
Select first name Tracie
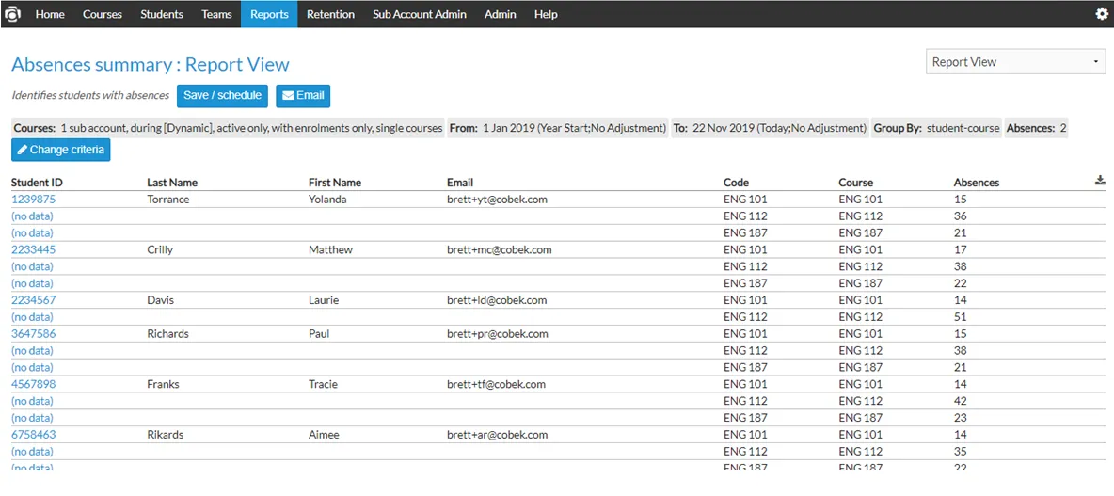pyautogui.click(x=323, y=384)
